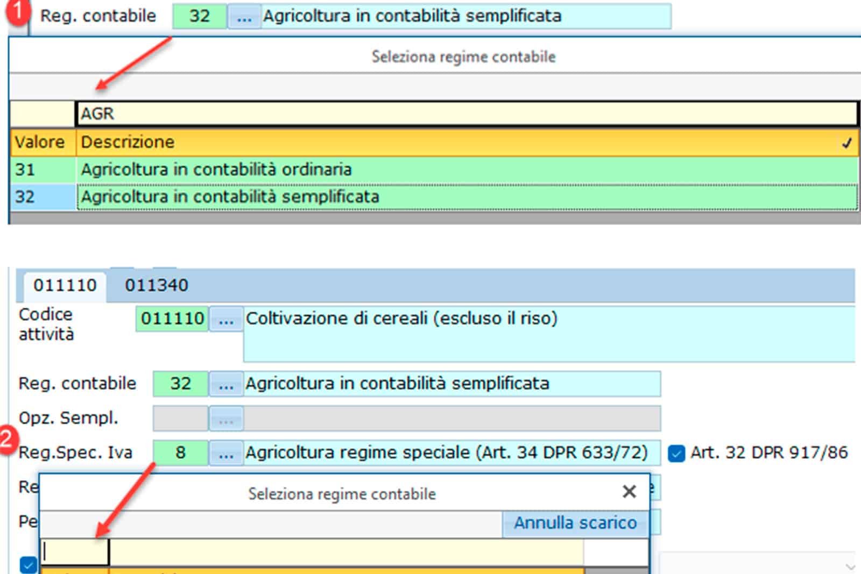
Task: Open lookup button beside Codice attività
Action: [x=226, y=319]
